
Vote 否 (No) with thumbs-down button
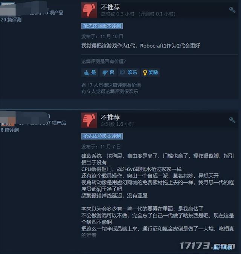point(108,72)
